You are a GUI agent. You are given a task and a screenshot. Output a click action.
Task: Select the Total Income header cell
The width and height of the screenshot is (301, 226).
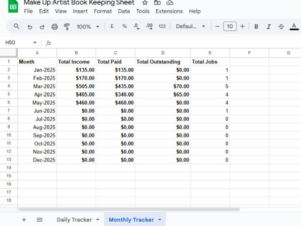coord(76,62)
